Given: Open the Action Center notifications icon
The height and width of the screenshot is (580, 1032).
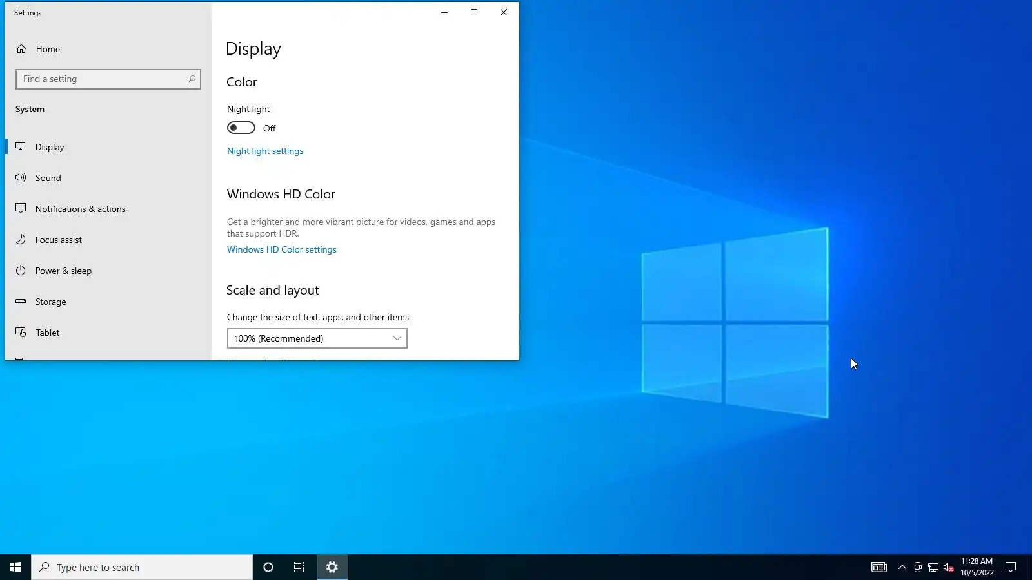Looking at the screenshot, I should tap(1011, 567).
